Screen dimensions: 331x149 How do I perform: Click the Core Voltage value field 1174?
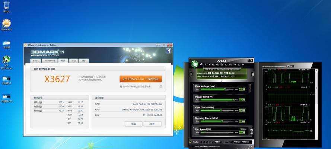tap(242, 89)
